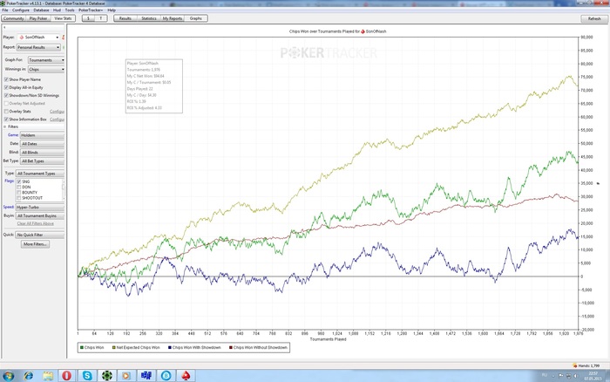The image size is (610, 382).
Task: Click the RU language indicator
Action: coord(545,375)
